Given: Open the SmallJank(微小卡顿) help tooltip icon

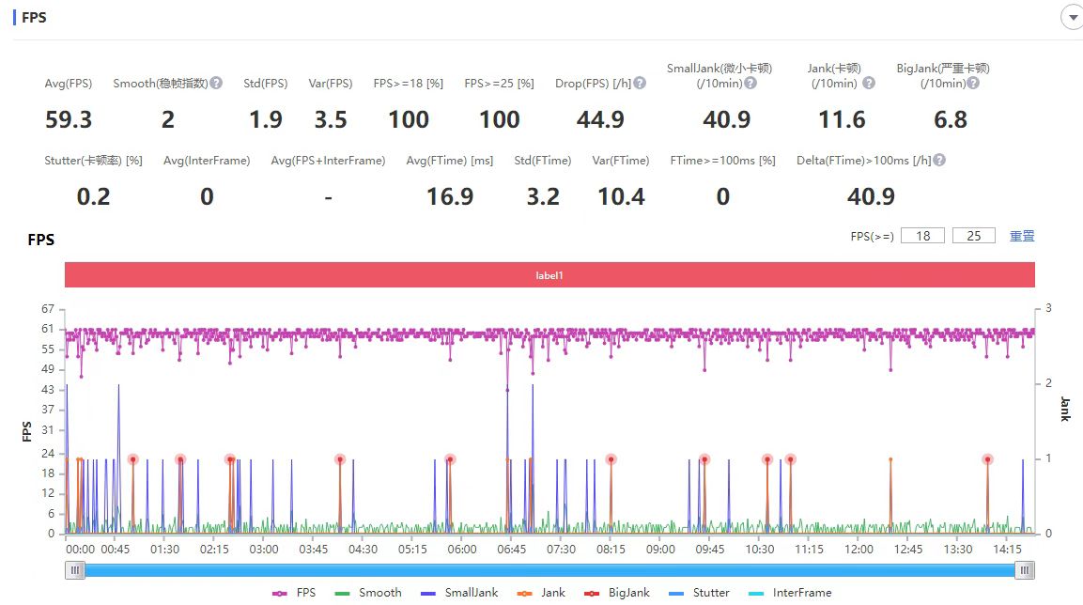Looking at the screenshot, I should click(x=750, y=83).
